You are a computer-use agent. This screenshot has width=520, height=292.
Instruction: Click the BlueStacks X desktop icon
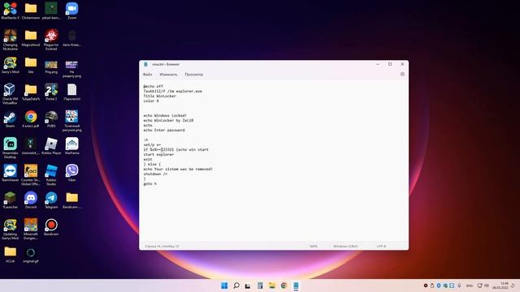point(11,11)
